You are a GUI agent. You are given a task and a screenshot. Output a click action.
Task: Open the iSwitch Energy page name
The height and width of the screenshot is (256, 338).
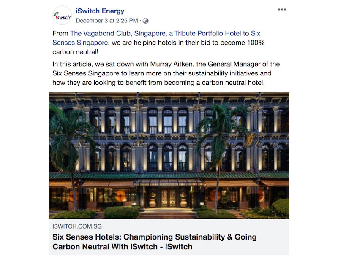tap(100, 11)
